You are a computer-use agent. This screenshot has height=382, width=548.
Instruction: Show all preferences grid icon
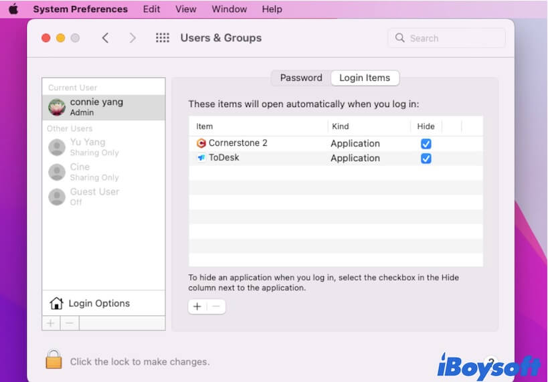click(x=163, y=37)
